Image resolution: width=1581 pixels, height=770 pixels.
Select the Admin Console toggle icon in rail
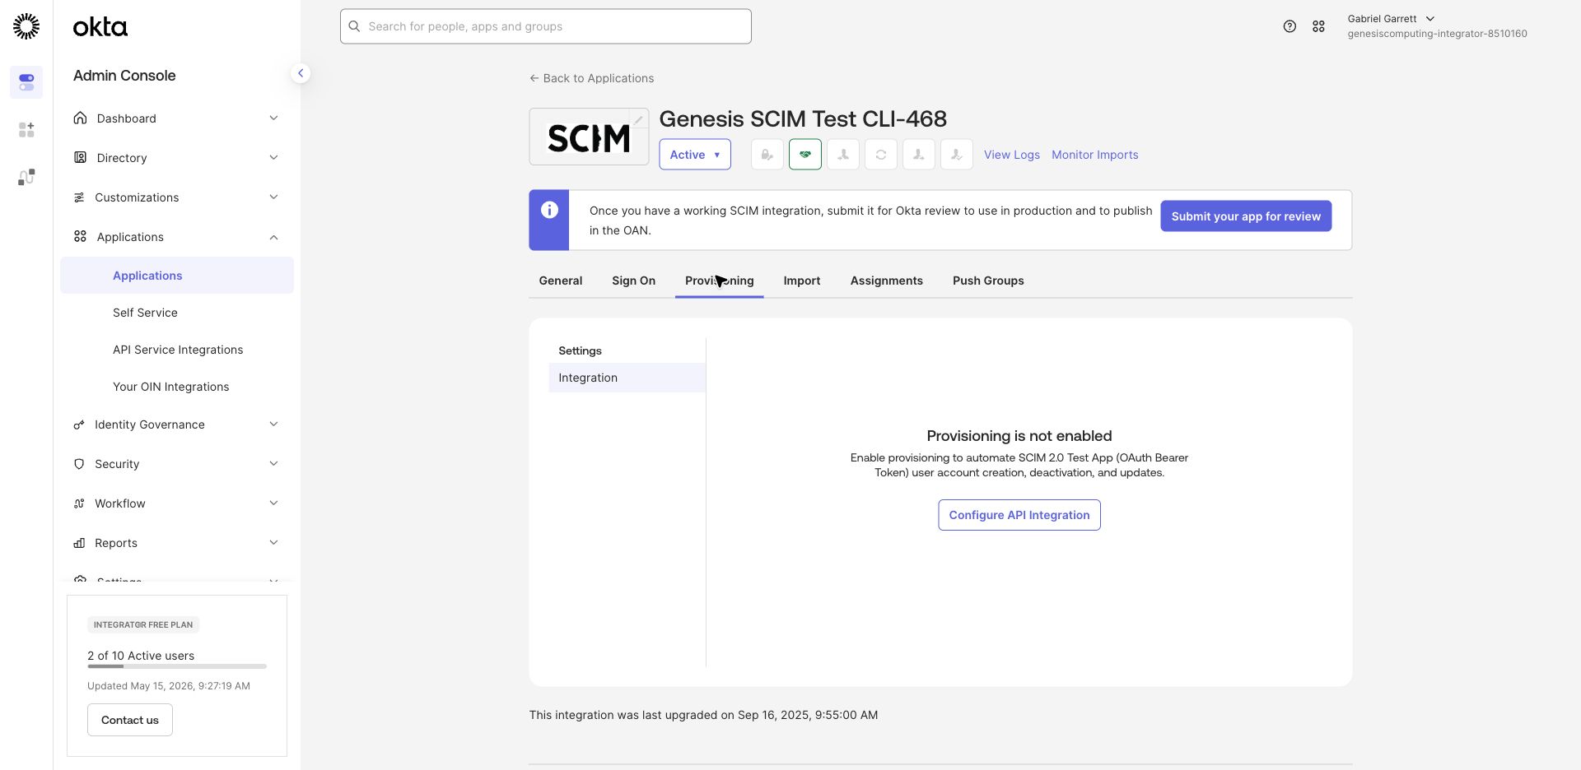pyautogui.click(x=26, y=82)
